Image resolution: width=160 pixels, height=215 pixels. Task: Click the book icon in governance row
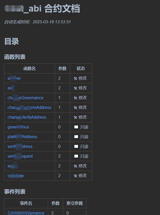[x=76, y=127]
